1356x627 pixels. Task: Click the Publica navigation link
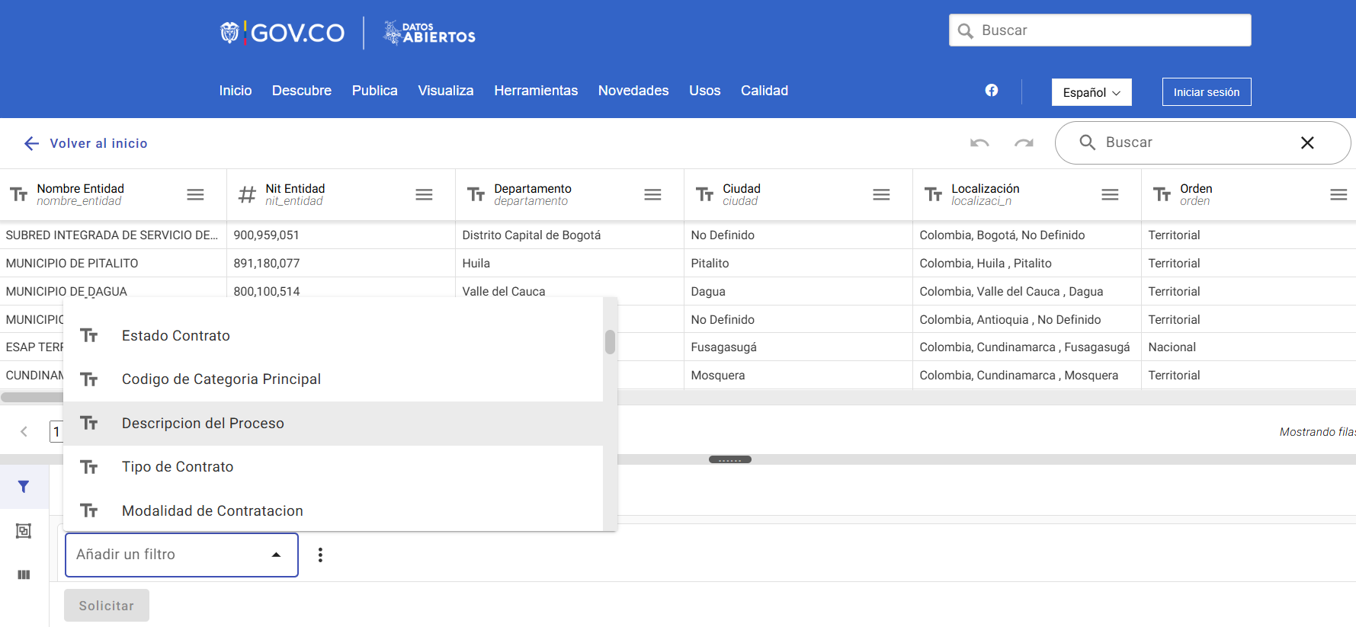tap(375, 91)
